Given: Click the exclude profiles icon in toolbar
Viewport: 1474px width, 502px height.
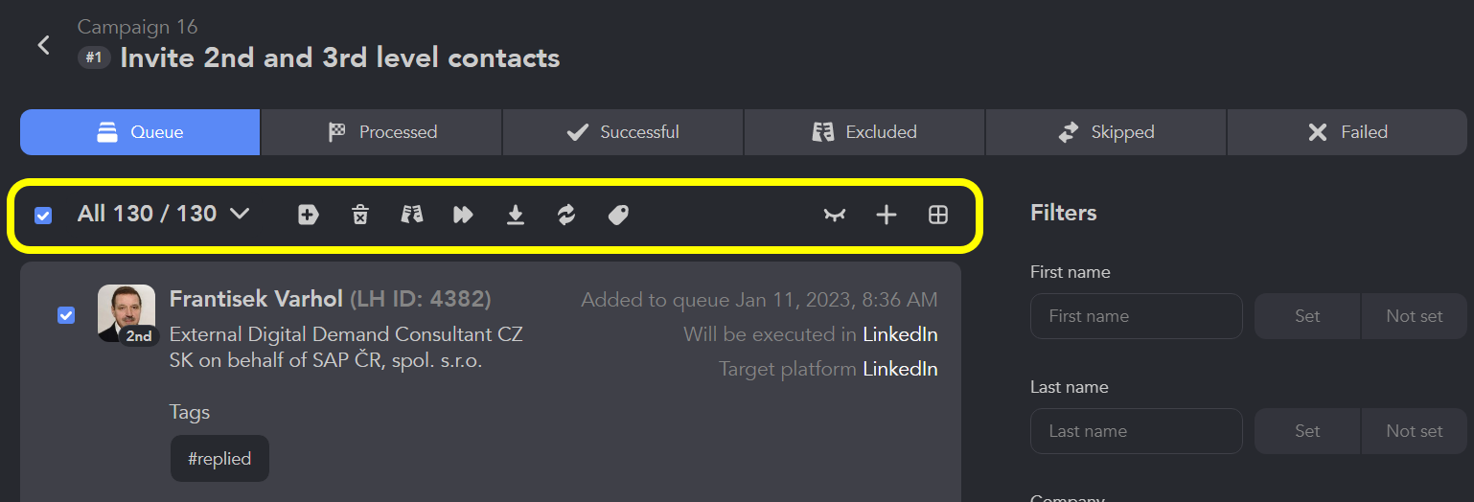Looking at the screenshot, I should tap(412, 215).
